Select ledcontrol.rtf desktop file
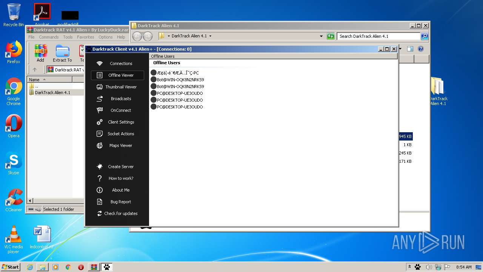This screenshot has width=483, height=272. tap(42, 237)
